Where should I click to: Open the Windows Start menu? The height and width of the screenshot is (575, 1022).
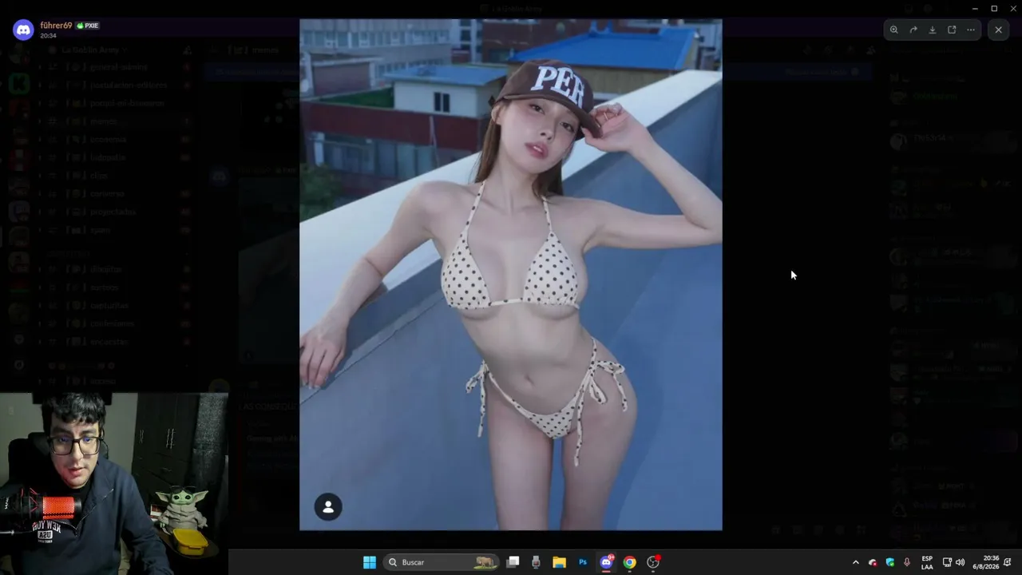370,562
